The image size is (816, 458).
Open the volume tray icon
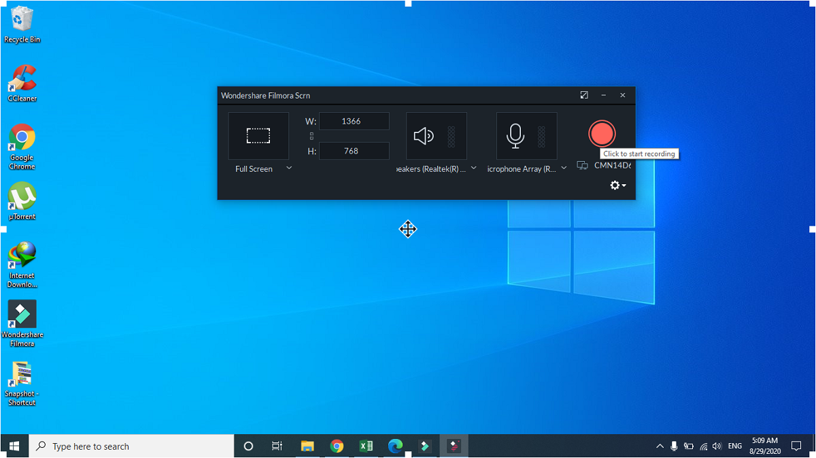point(717,446)
